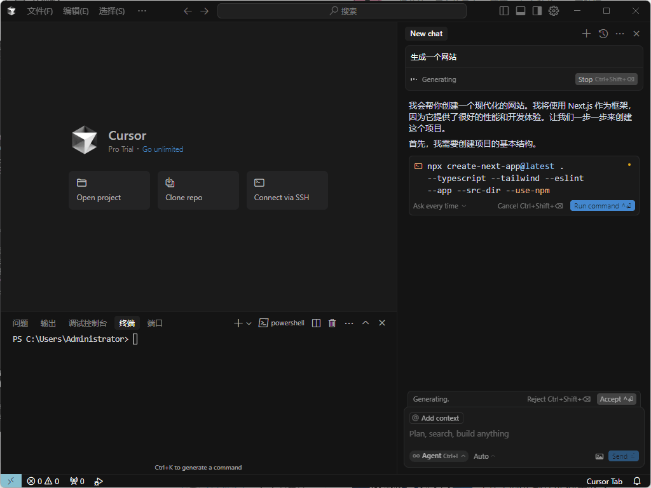Stop the generating response
This screenshot has height=488, width=651.
pyautogui.click(x=606, y=79)
